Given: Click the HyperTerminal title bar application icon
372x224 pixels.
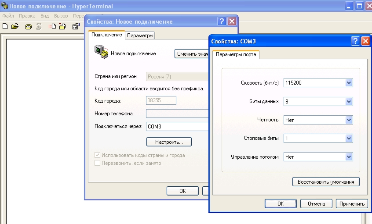Looking at the screenshot, I should (x=4, y=5).
